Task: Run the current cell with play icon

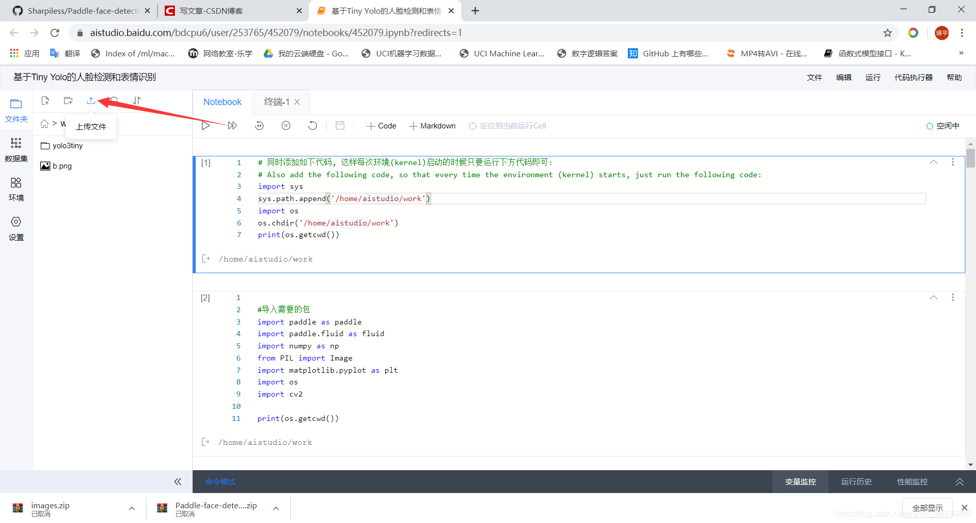Action: tap(206, 125)
